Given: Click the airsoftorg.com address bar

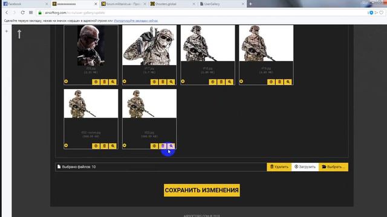Looking at the screenshot, I should [x=203, y=13].
